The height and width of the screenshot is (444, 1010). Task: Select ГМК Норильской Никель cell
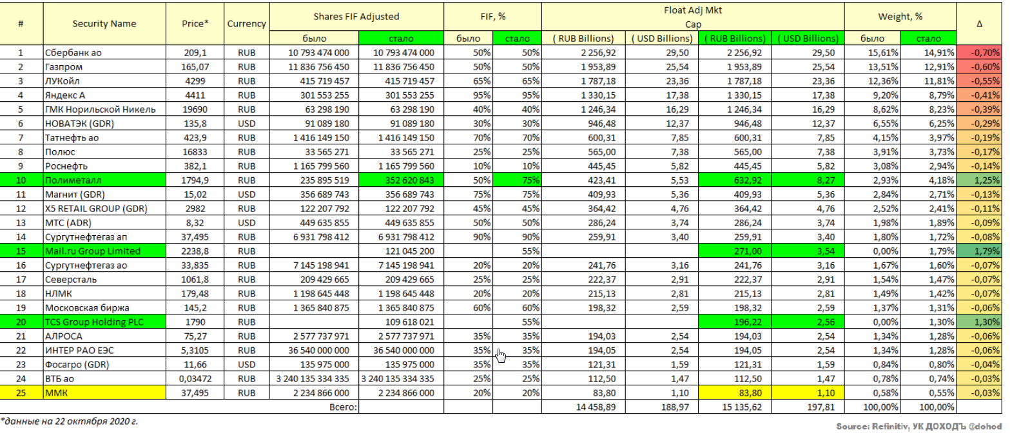tap(104, 109)
